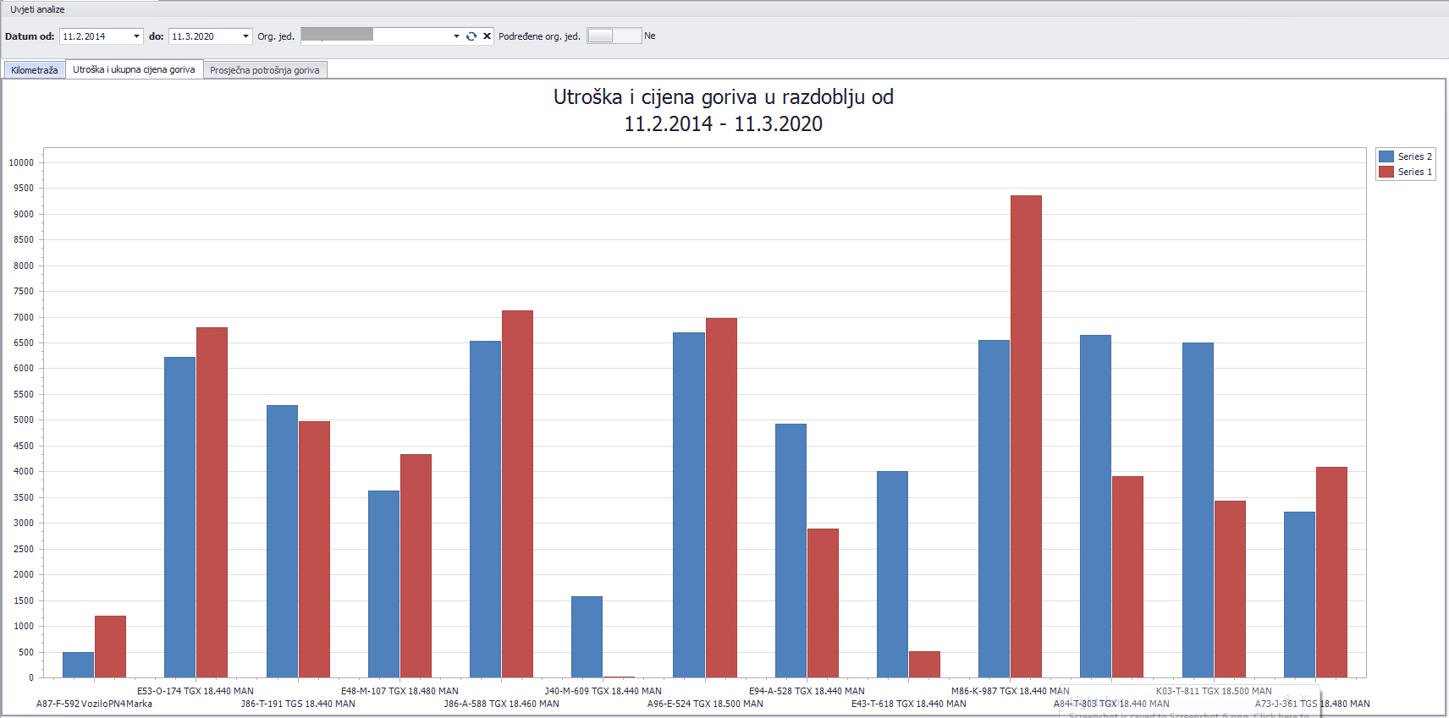Click axis label 'E48-M-107 TGX 18.480 MAN'
Screen dimensions: 1449x718
pyautogui.click(x=399, y=691)
